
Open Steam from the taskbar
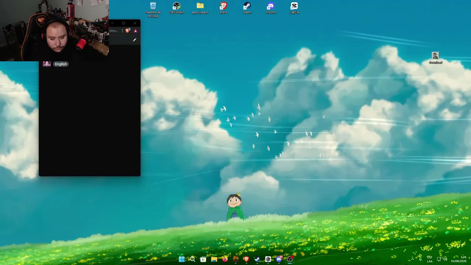257,259
